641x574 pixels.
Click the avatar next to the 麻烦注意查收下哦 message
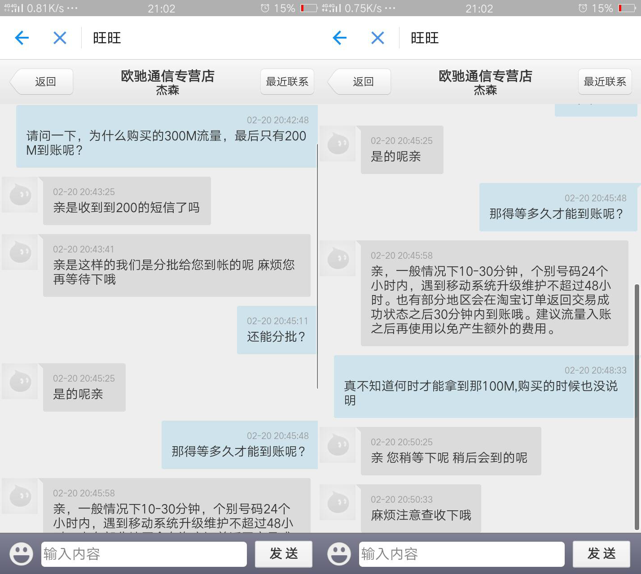click(x=338, y=502)
